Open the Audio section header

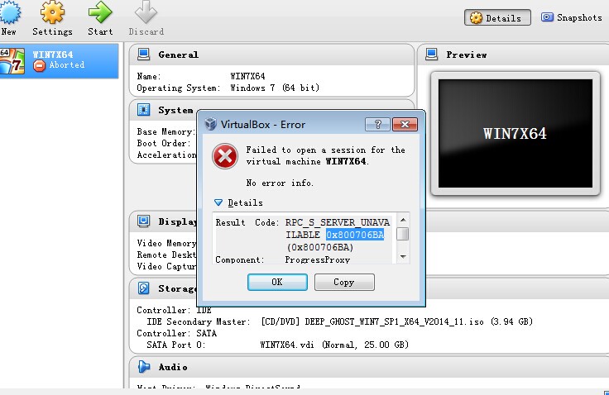(369, 367)
